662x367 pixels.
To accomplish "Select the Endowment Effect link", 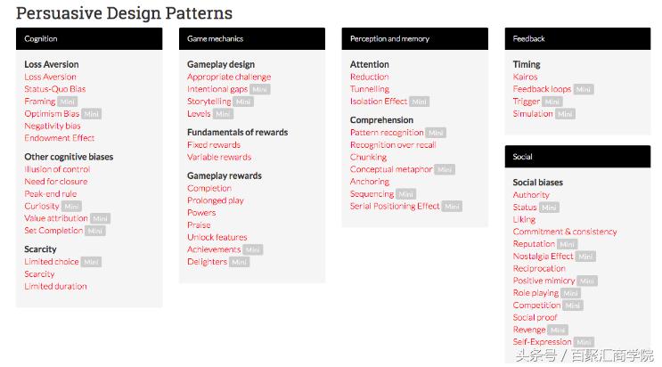I will point(60,138).
